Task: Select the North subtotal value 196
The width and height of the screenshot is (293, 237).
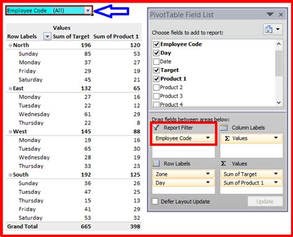Action: (86, 45)
